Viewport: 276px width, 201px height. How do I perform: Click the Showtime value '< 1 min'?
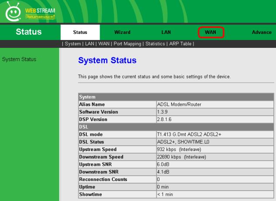(165, 194)
